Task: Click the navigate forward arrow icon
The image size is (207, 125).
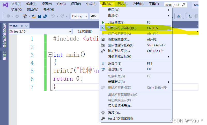Action: pos(17,16)
